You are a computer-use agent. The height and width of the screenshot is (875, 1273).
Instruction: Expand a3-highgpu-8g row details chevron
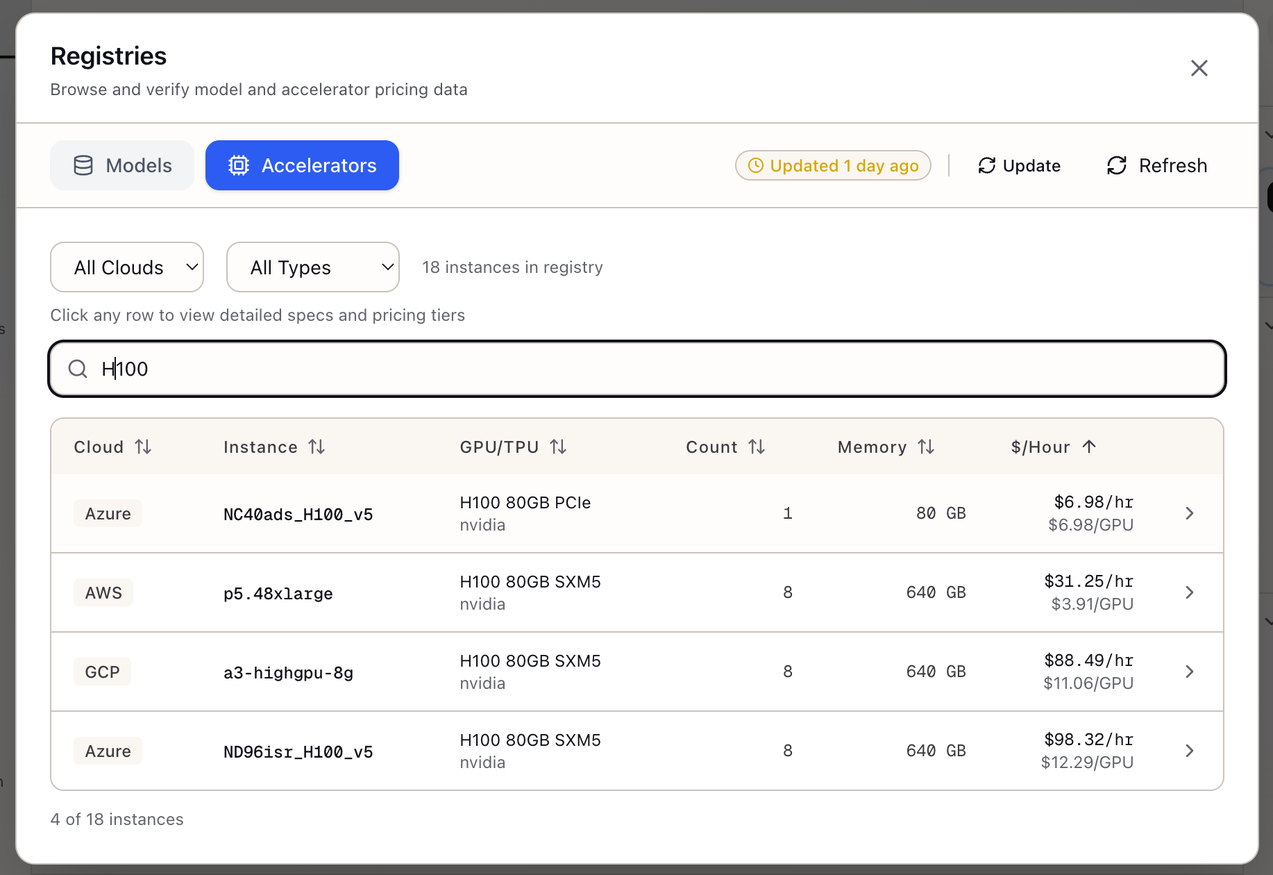(1189, 672)
